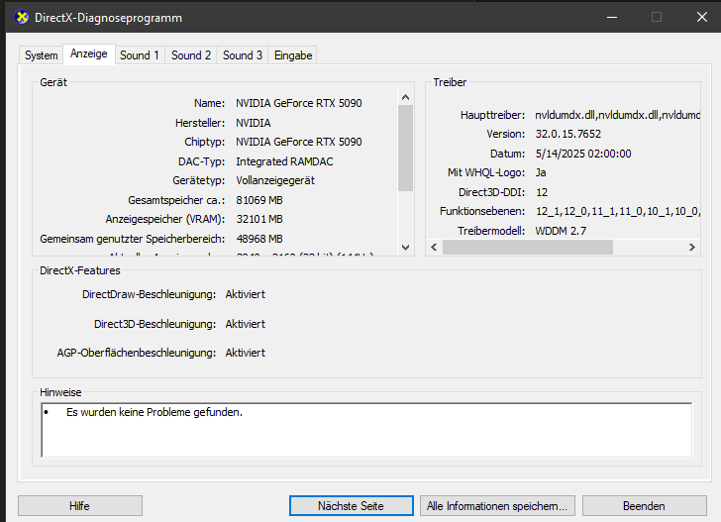Click the Beenden button
The height and width of the screenshot is (522, 721).
pos(644,506)
